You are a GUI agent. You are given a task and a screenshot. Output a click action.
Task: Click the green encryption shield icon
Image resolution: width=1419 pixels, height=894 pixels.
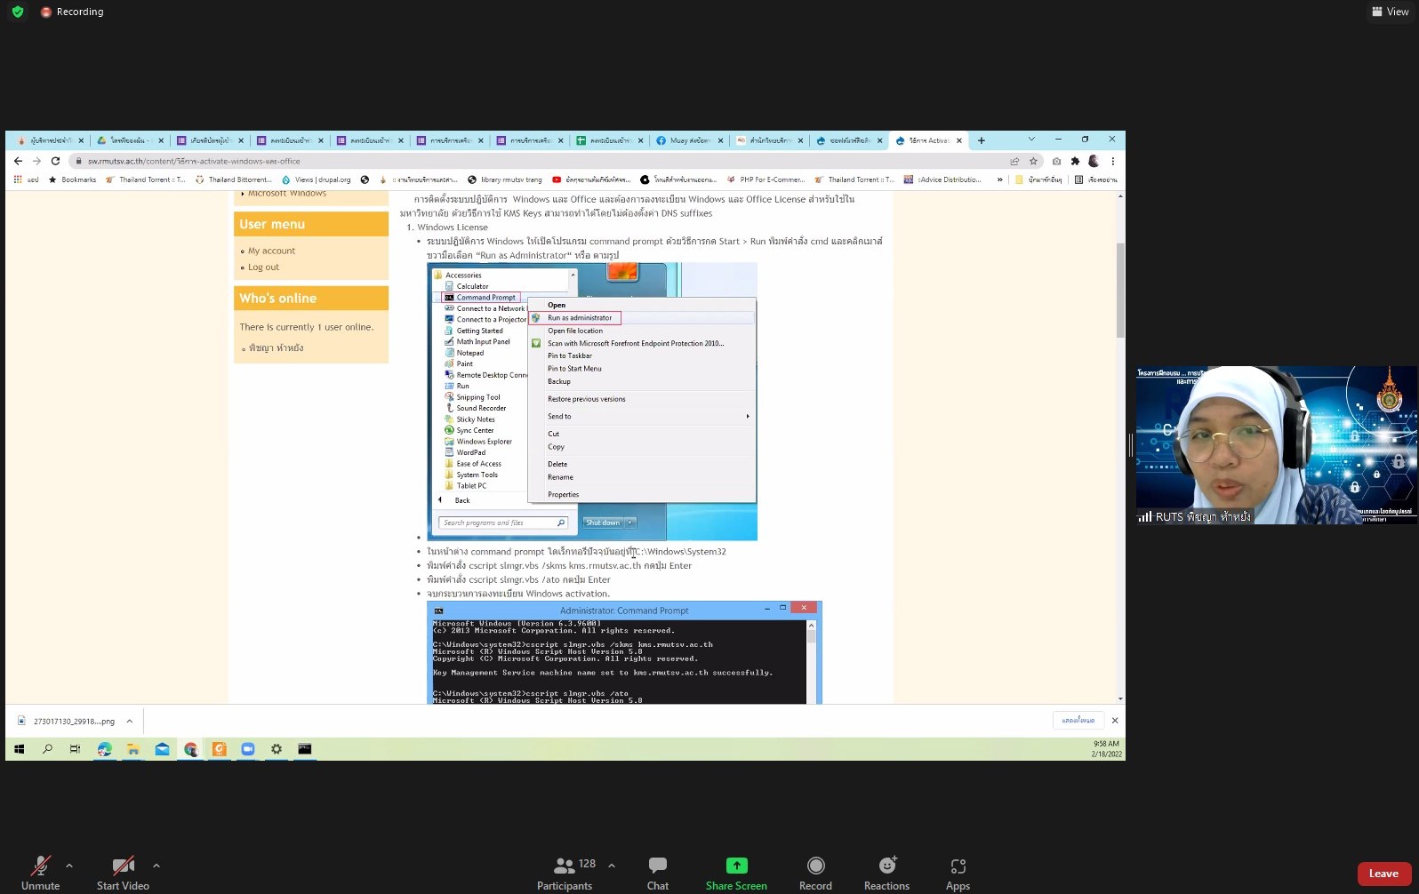(x=18, y=12)
